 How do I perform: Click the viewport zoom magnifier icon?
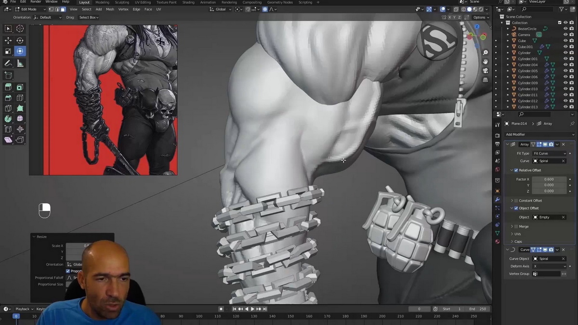[486, 52]
